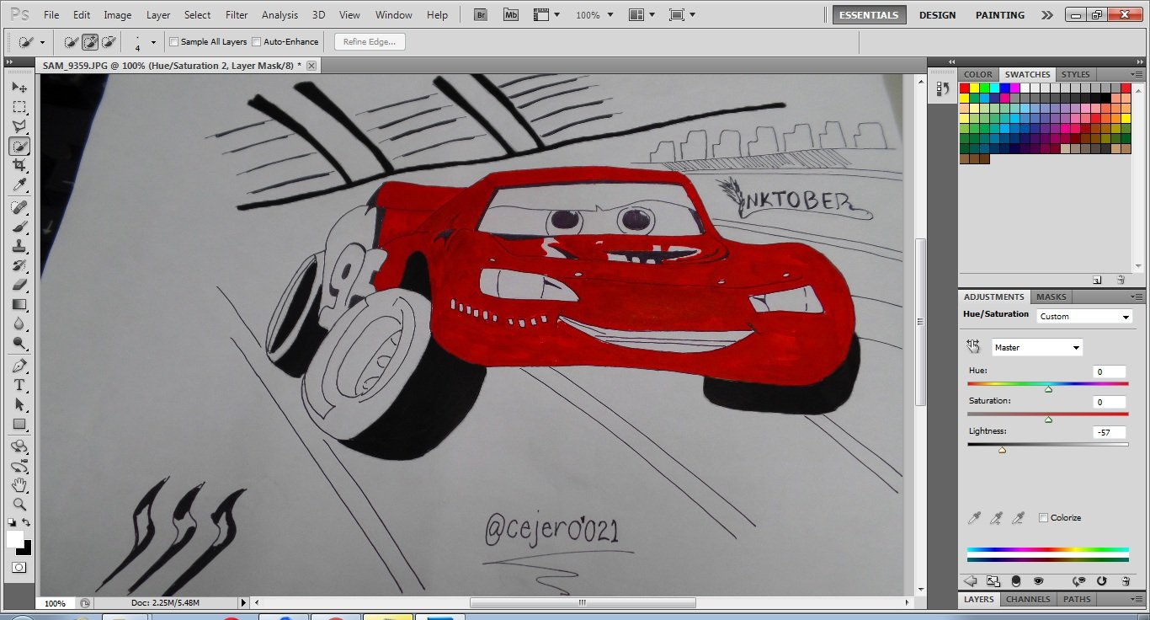Switch to the Swatches tab
1150x620 pixels.
(1027, 74)
